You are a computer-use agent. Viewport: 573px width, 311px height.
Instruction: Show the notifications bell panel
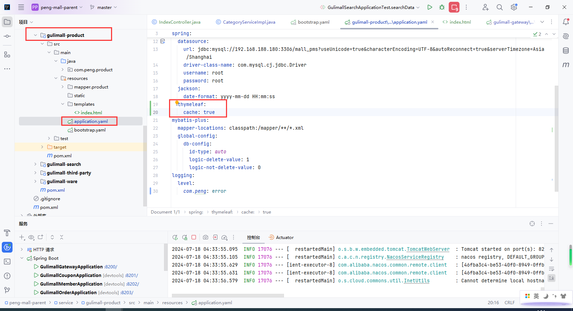point(566,22)
